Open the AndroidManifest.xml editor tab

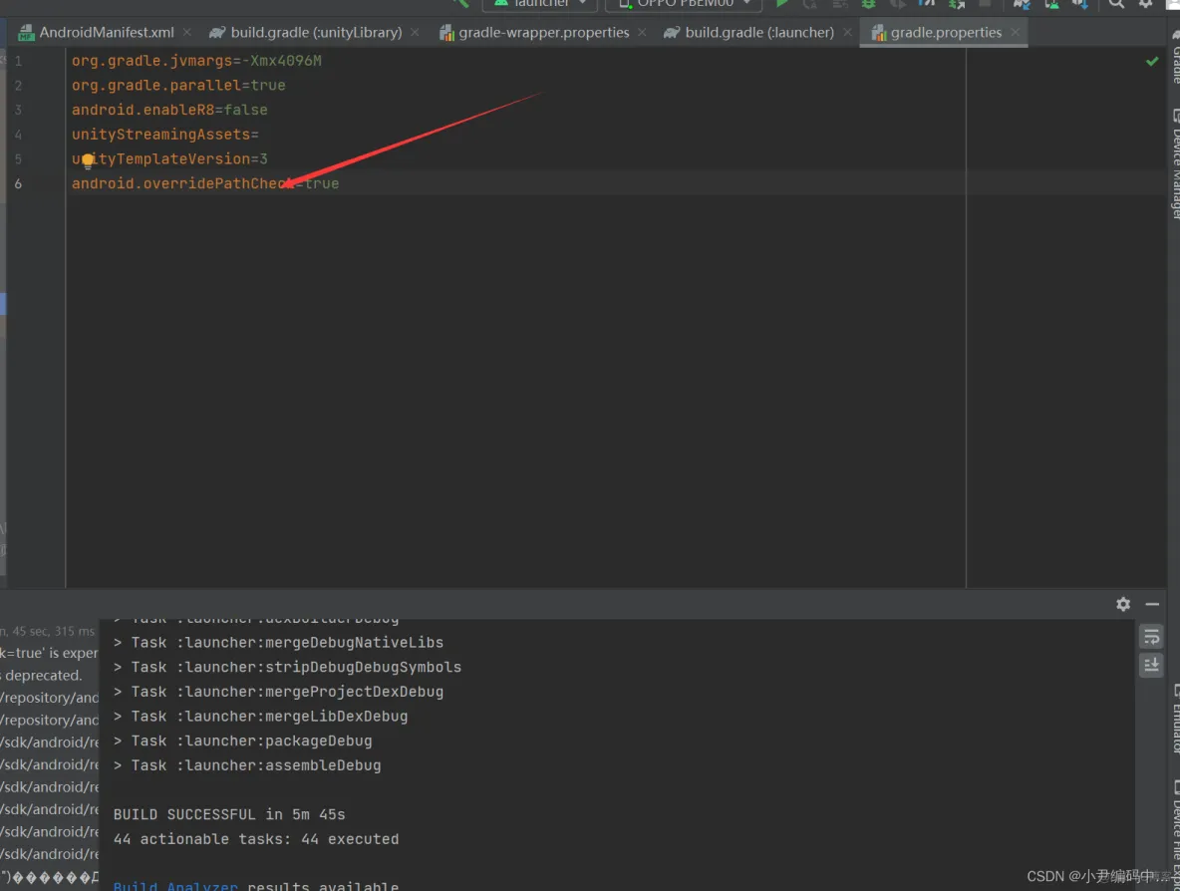point(106,32)
